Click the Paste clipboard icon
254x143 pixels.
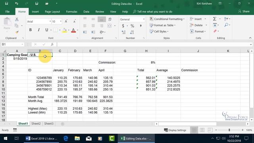click(7, 22)
